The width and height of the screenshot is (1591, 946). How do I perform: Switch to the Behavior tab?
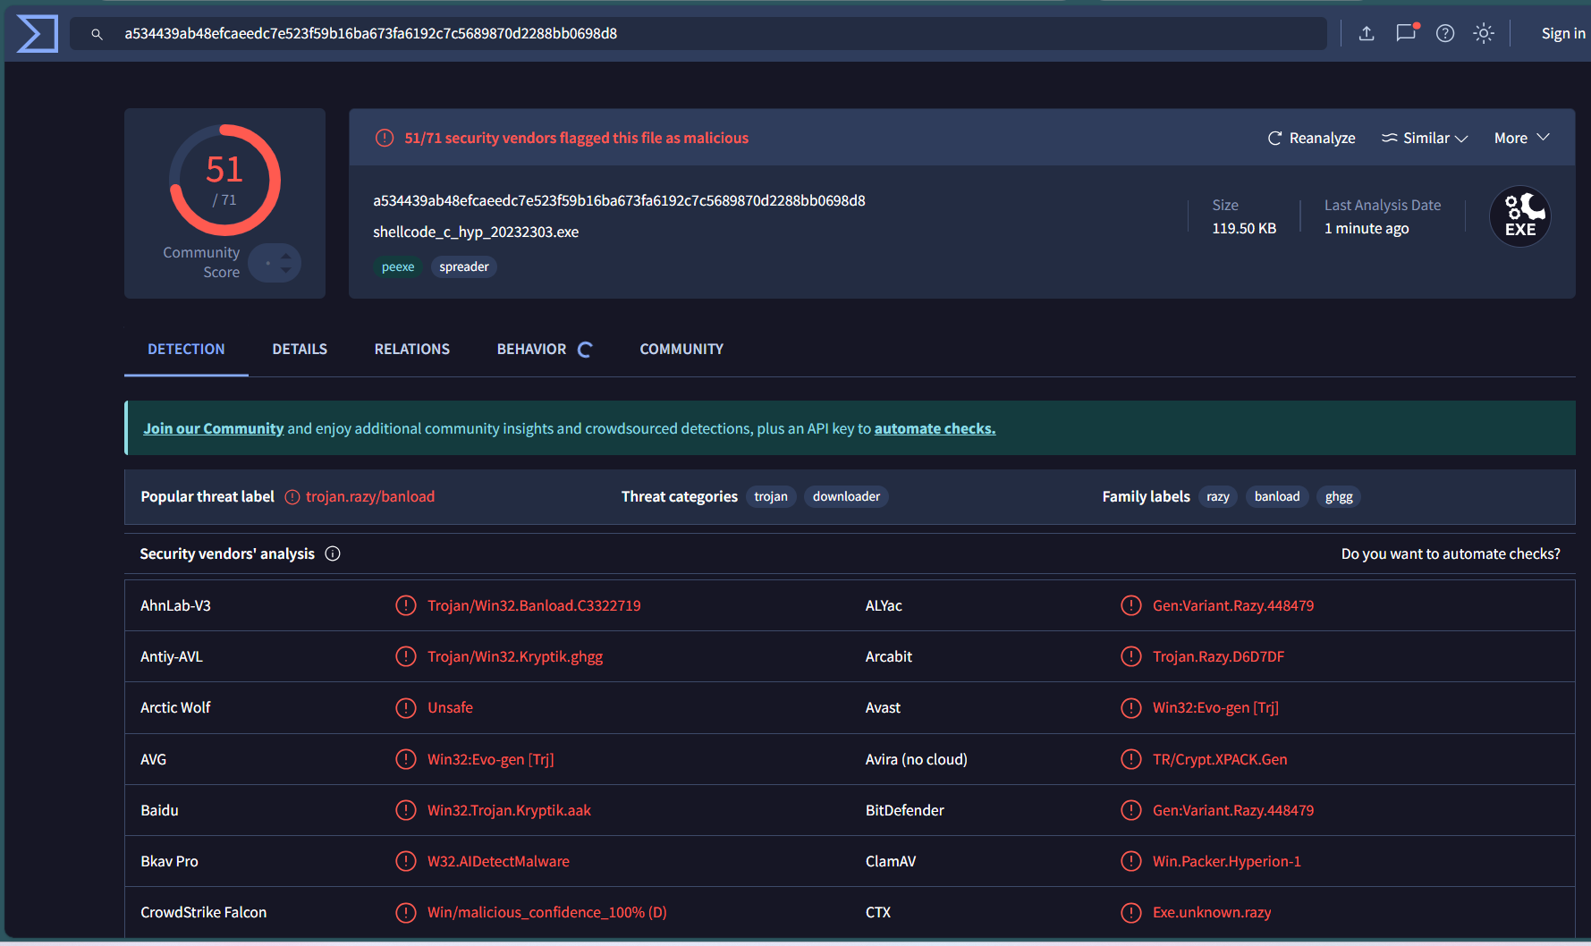pyautogui.click(x=531, y=349)
